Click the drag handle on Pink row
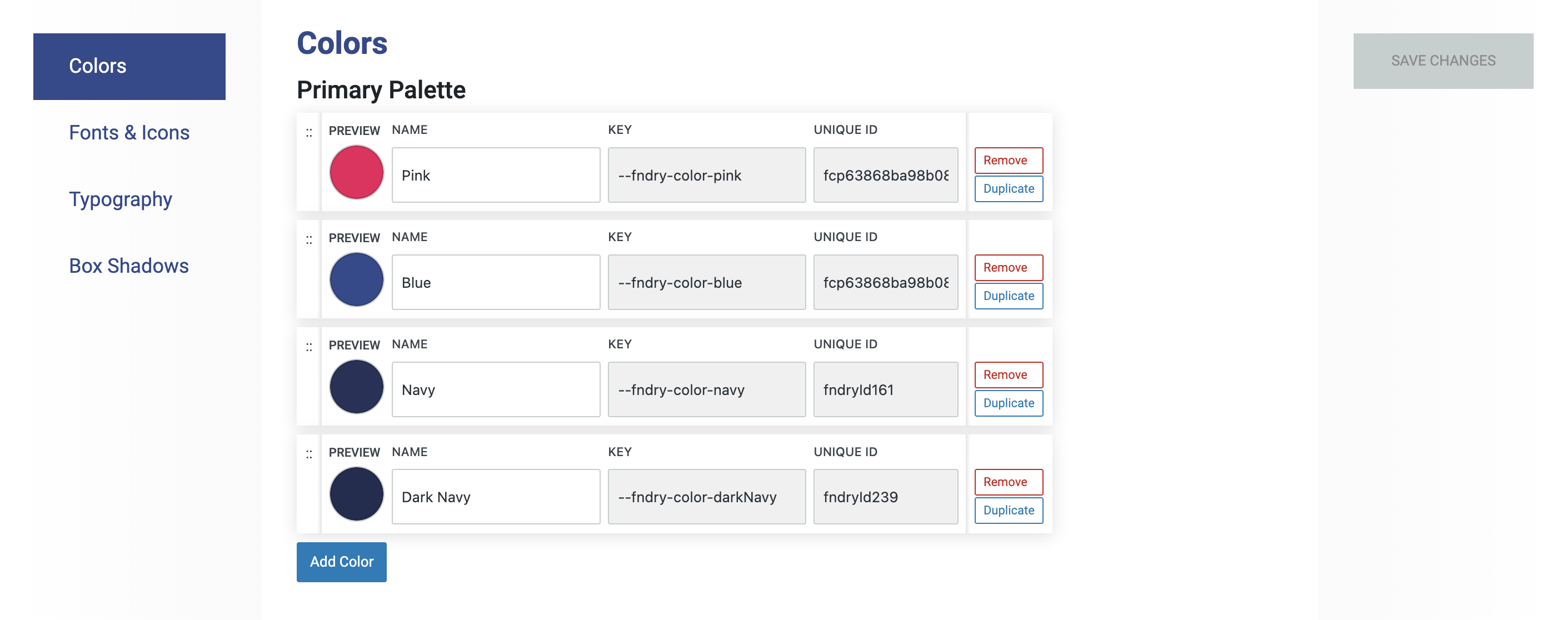Viewport: 1567px width, 620px height. 309,133
